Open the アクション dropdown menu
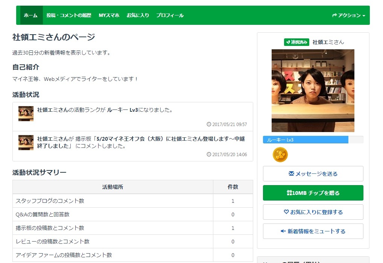The image size is (383, 263). point(348,15)
